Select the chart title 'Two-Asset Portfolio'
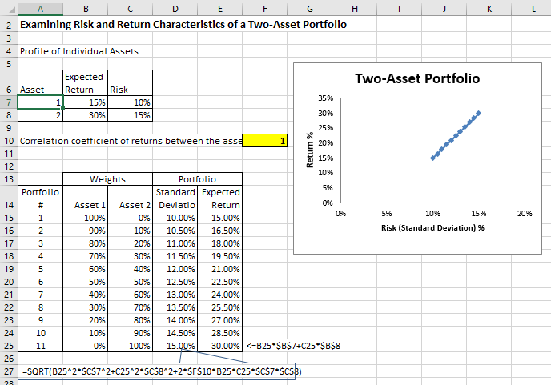The height and width of the screenshot is (385, 551). (417, 78)
